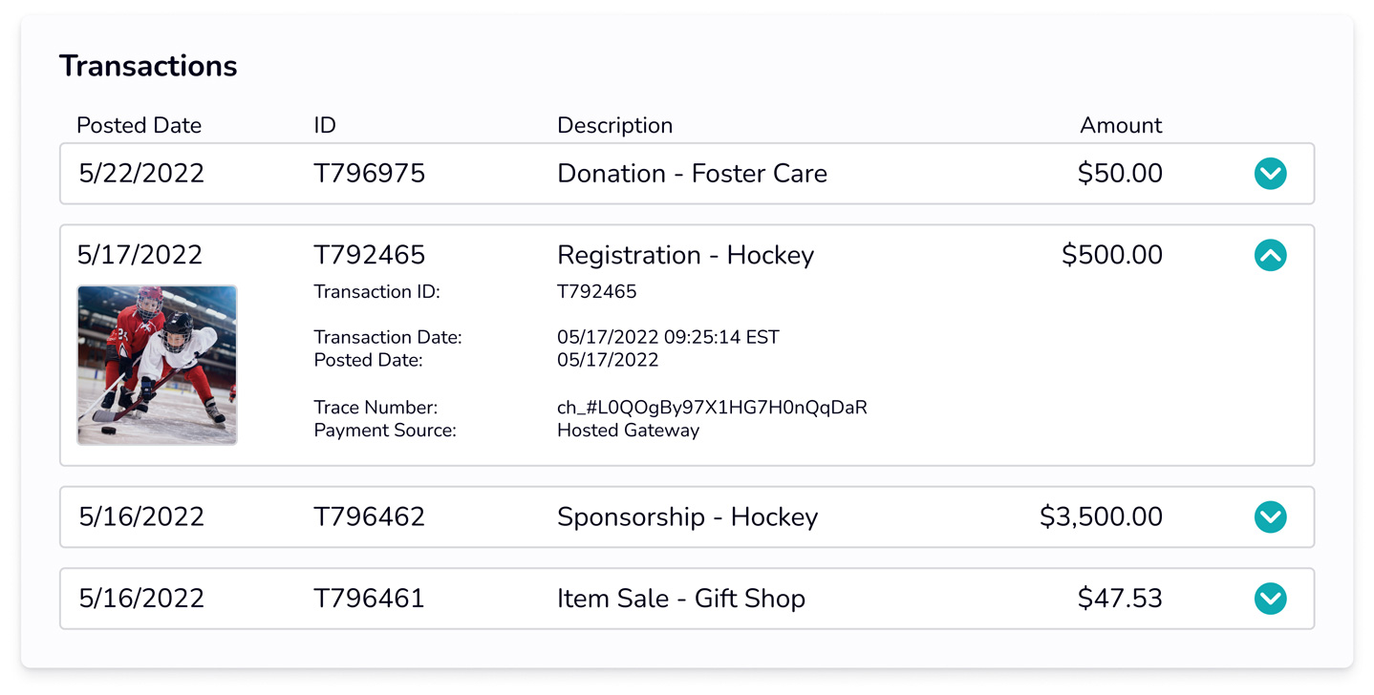This screenshot has width=1374, height=695.
Task: Click the trace number ch_#L0QOgBy97X1HG7H0nQqDaR
Action: click(712, 408)
